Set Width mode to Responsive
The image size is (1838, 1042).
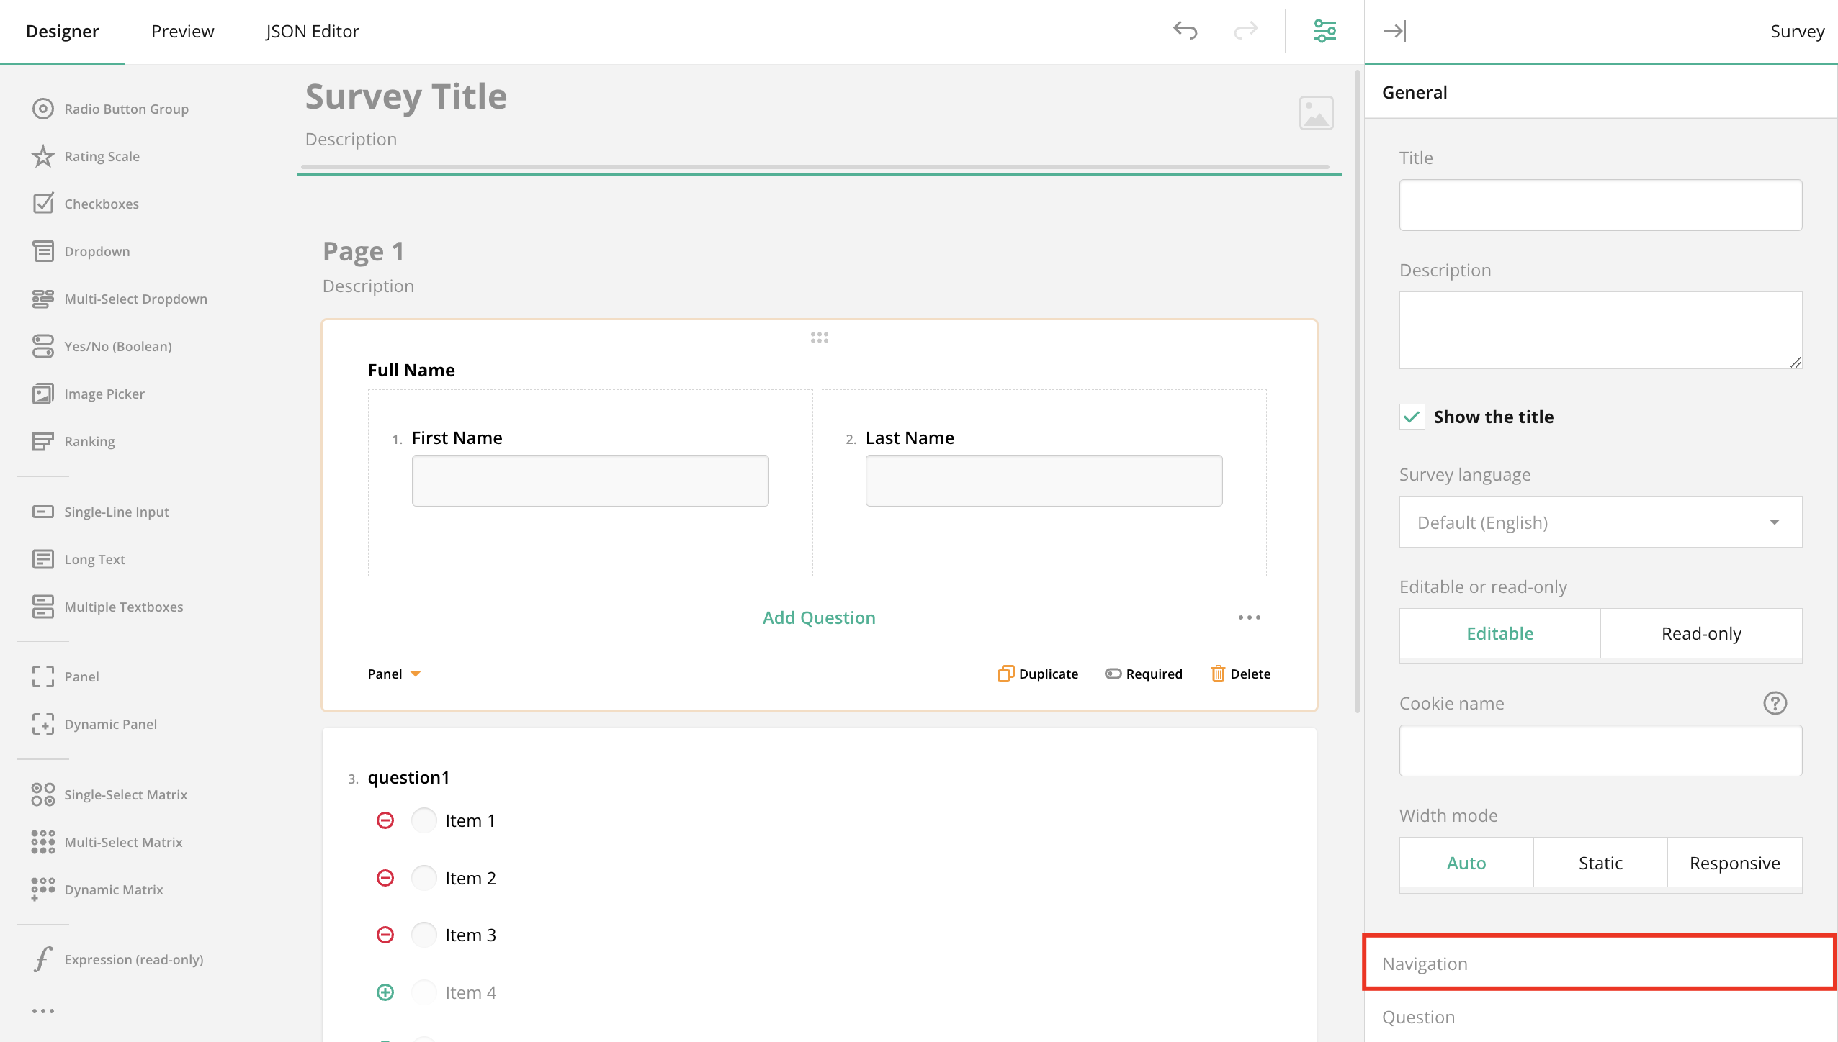coord(1734,863)
